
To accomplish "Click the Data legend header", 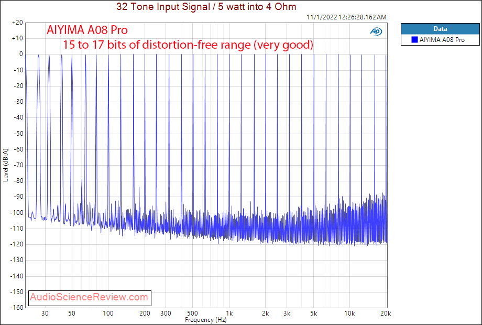I will pos(440,29).
